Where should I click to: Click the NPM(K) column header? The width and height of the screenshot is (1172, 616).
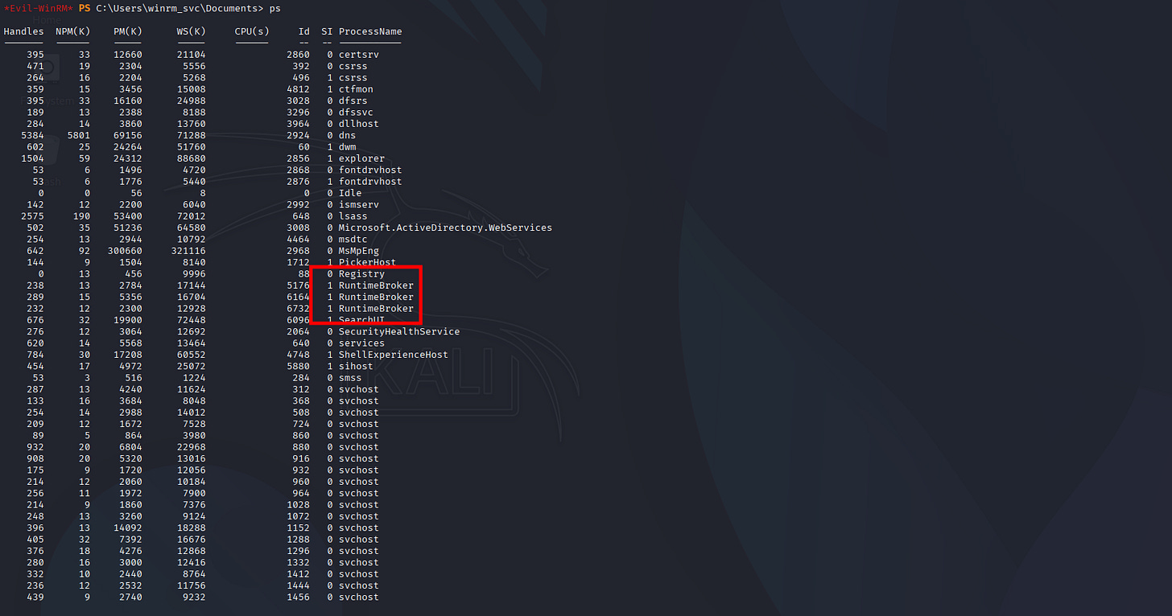tap(72, 31)
